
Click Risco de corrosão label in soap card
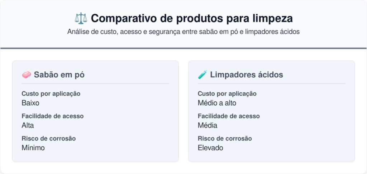pyautogui.click(x=49, y=139)
